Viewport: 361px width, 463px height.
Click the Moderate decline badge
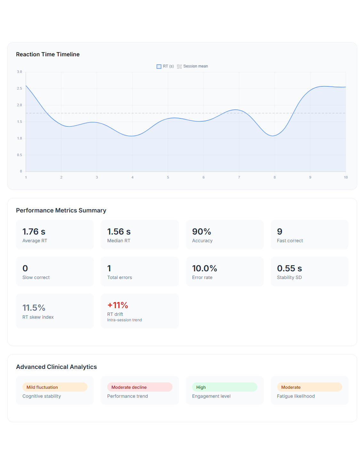[140, 387]
